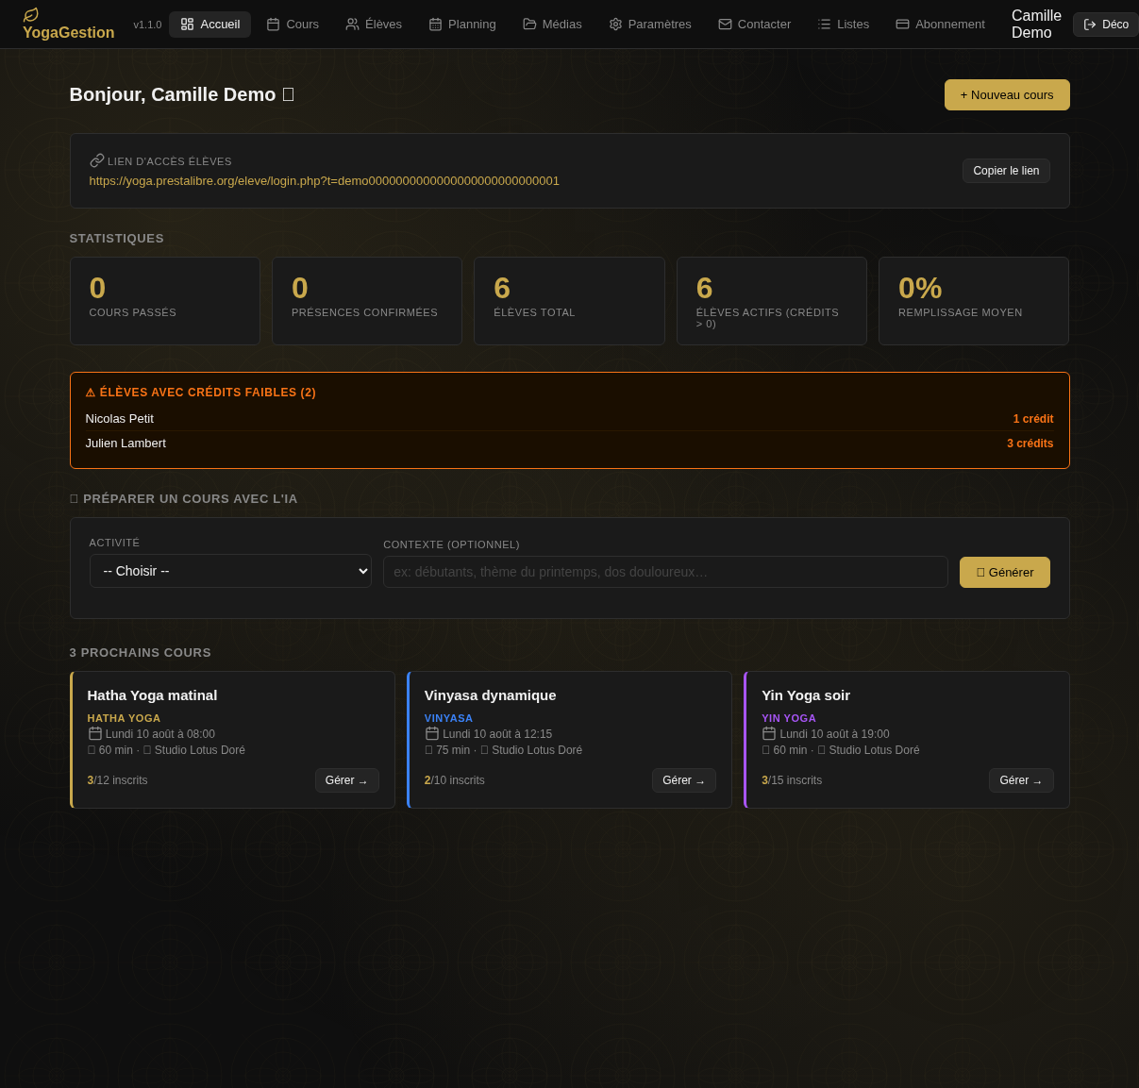Click the Paramètres gear icon in navbar
The height and width of the screenshot is (1088, 1139).
click(615, 25)
